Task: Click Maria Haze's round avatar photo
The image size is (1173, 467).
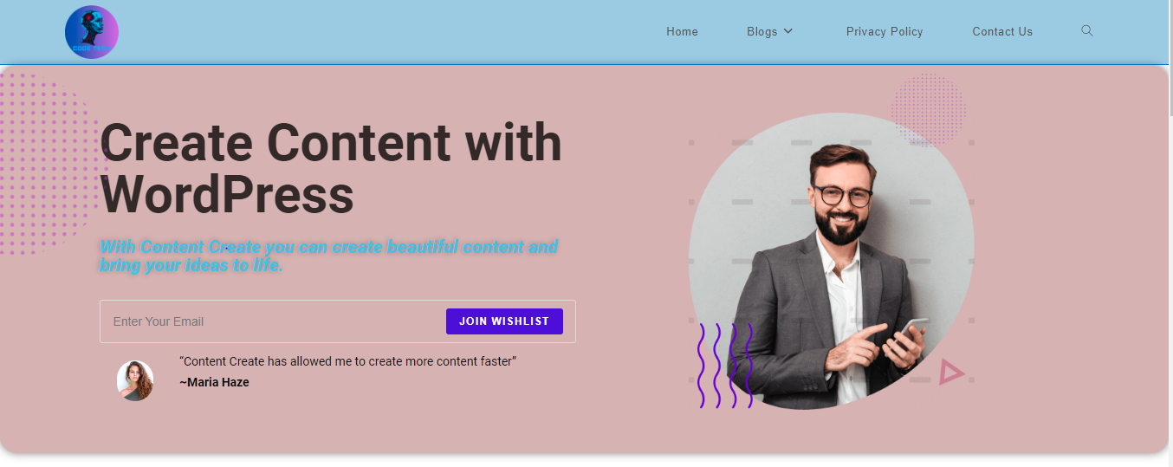Action: coord(135,380)
